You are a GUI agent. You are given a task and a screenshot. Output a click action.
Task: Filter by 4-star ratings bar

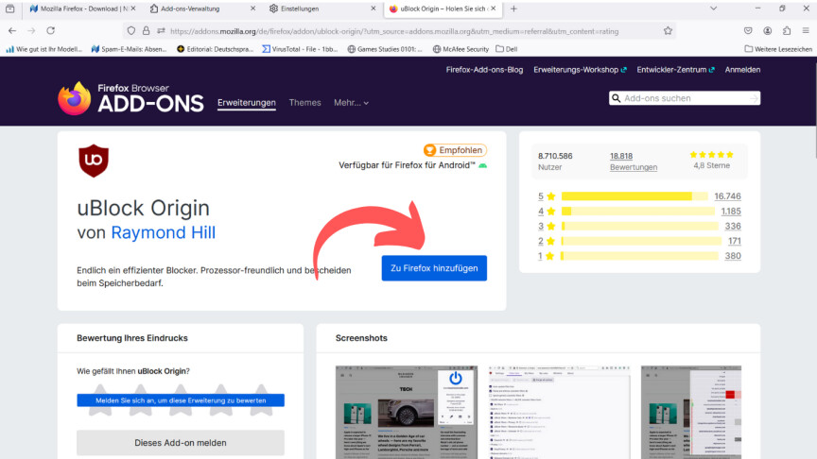(637, 212)
